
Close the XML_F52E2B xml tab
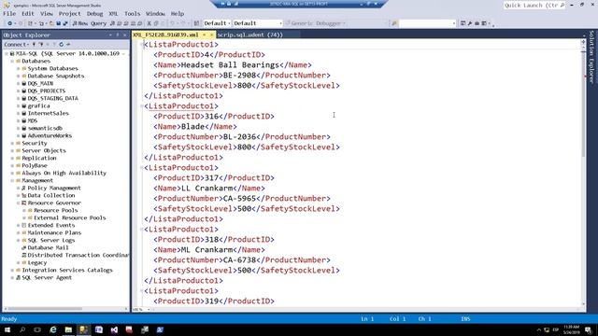click(x=212, y=35)
